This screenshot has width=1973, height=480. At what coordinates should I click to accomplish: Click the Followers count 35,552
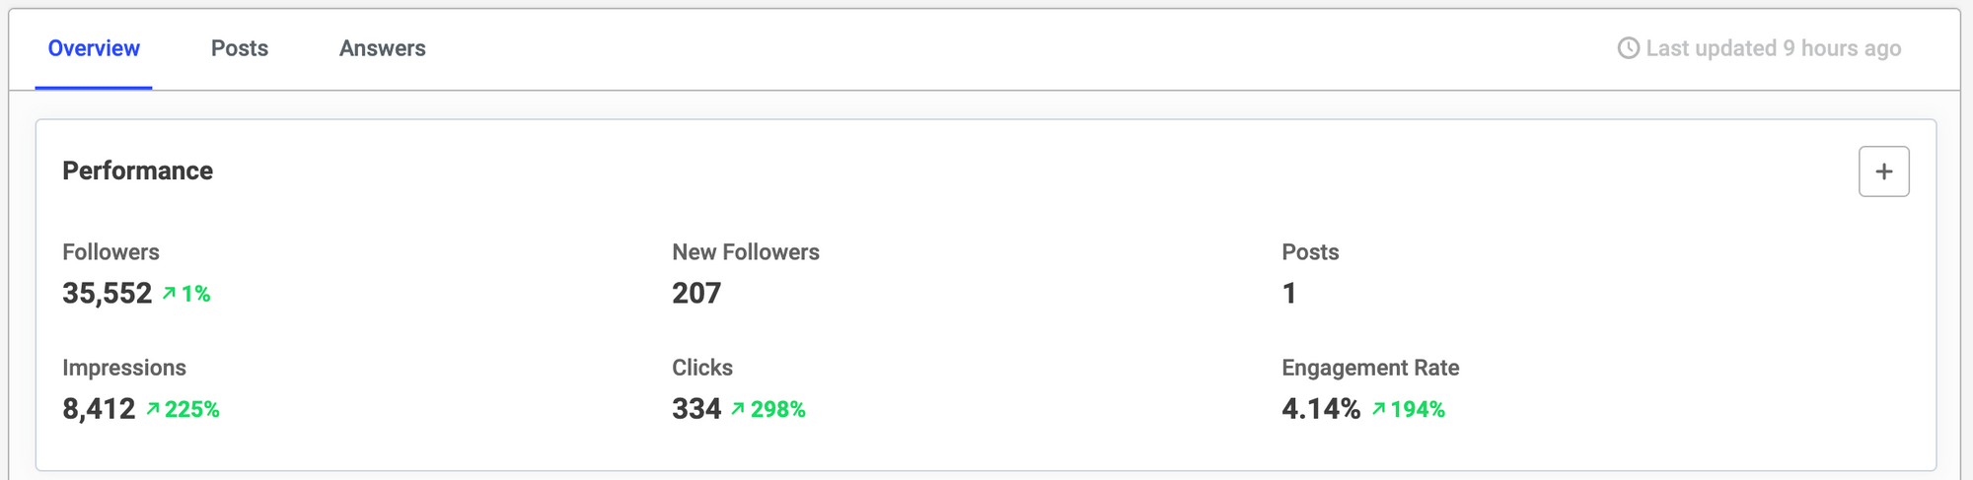pos(108,293)
